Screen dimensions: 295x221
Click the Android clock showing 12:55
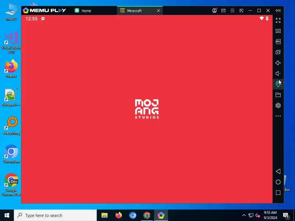[31, 19]
